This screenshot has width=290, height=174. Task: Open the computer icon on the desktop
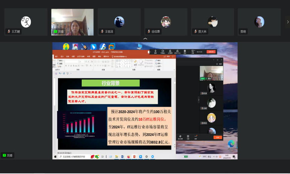point(139,47)
